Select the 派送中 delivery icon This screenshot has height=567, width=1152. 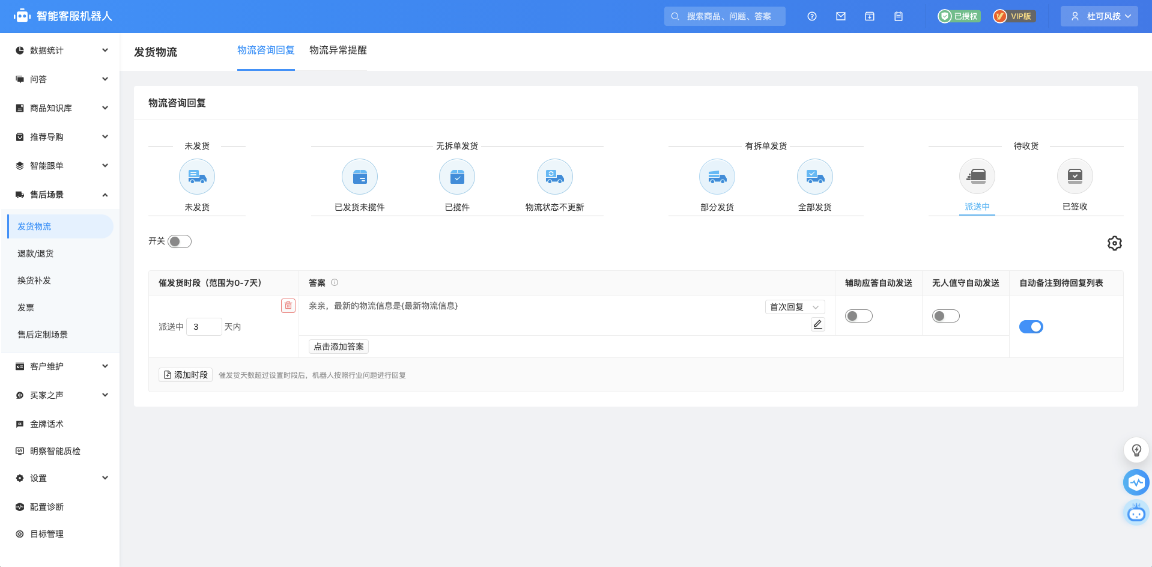977,176
